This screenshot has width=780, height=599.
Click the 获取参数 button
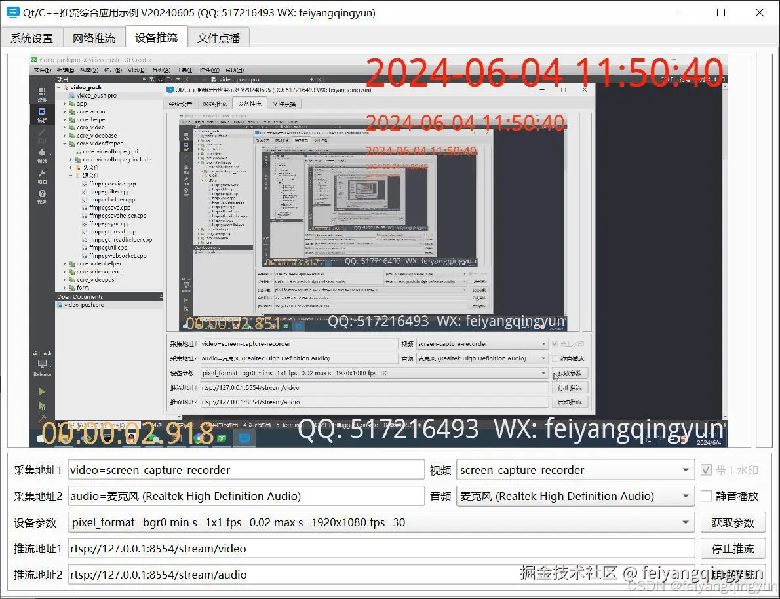click(x=733, y=522)
